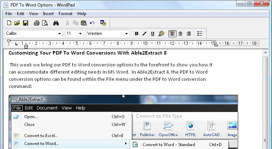272x149 pixels.
Task: Toggle Italic formatting
Action: point(144,34)
